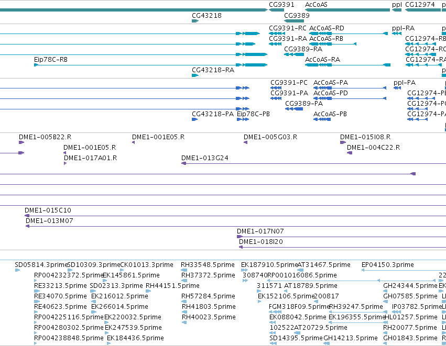
Task: Open the CG43218-PA protein label
Action: click(x=212, y=114)
